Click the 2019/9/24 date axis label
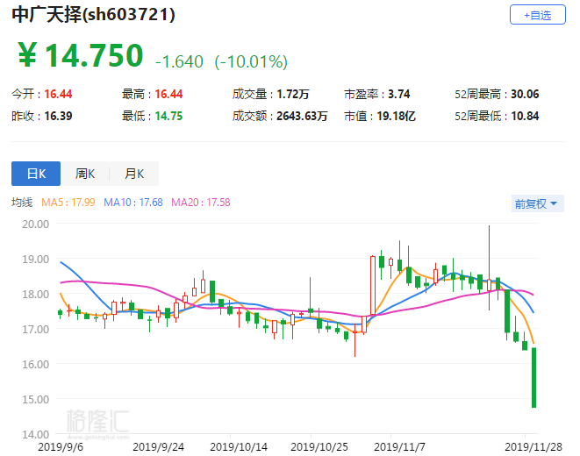The image size is (580, 456). (158, 446)
